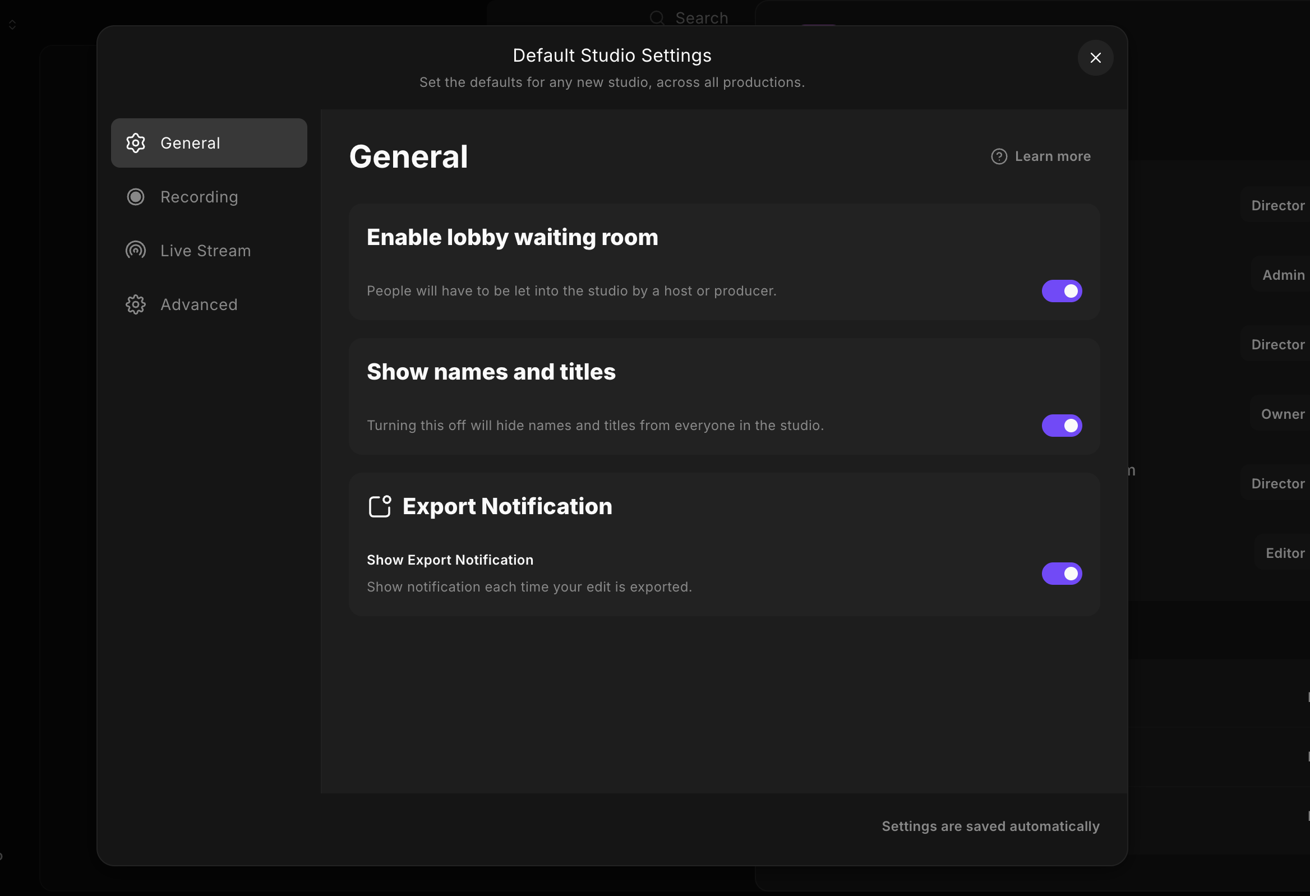This screenshot has width=1310, height=896.
Task: Click the 'Default Studio Settings' dialog title
Action: pyautogui.click(x=612, y=55)
